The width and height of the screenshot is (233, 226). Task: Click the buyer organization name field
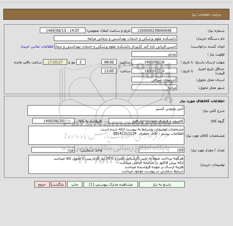click(x=115, y=38)
